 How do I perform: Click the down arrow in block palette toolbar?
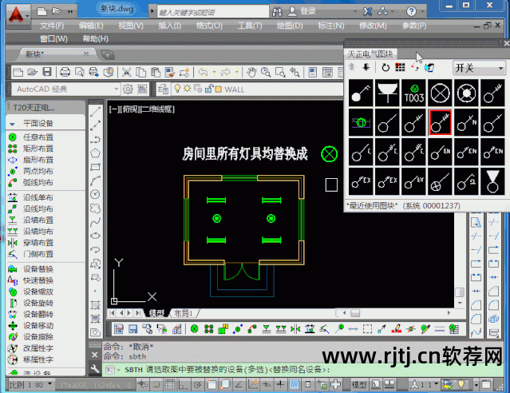tap(366, 67)
